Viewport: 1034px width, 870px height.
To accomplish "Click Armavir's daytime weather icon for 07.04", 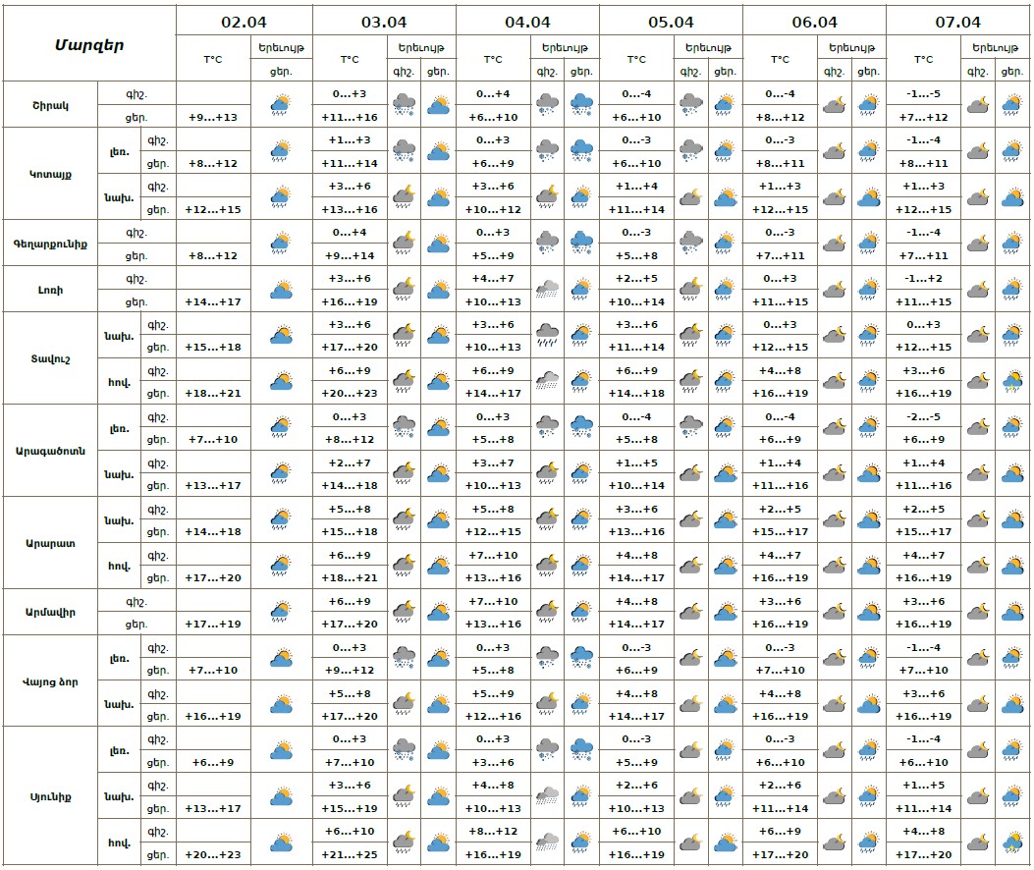I will pyautogui.click(x=1011, y=612).
